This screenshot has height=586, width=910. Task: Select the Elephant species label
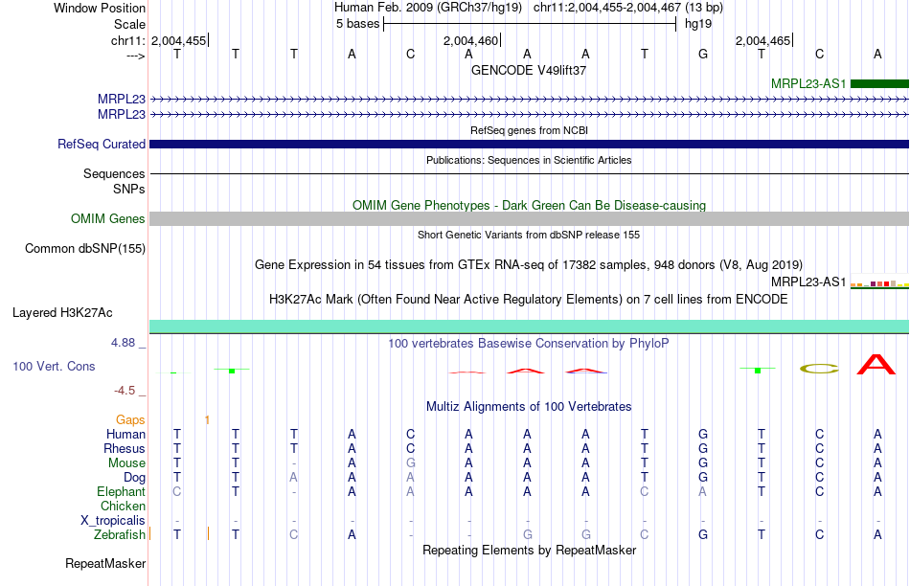[121, 491]
